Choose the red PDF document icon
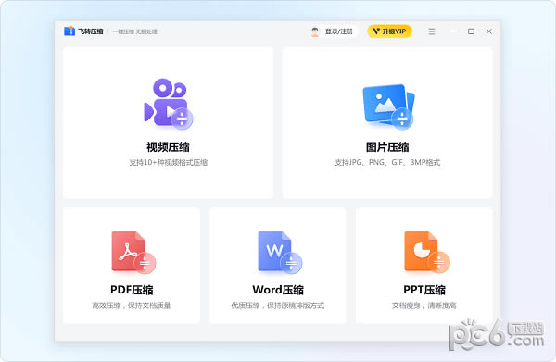 pos(133,252)
